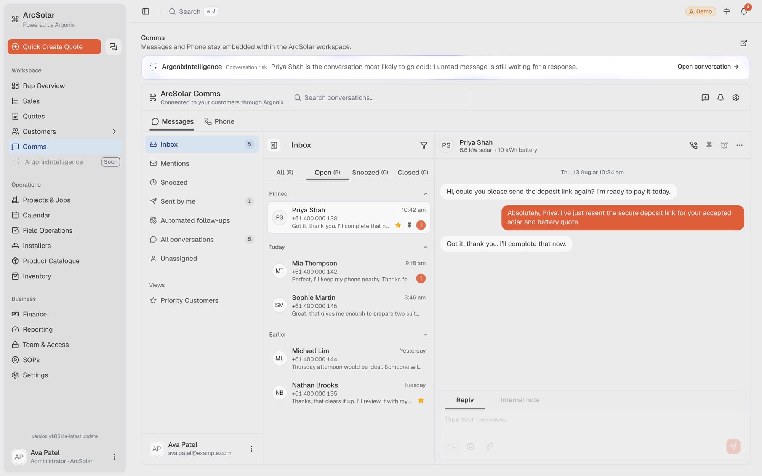The height and width of the screenshot is (476, 762).
Task: Toggle the left sidebar panel icon
Action: pos(146,11)
